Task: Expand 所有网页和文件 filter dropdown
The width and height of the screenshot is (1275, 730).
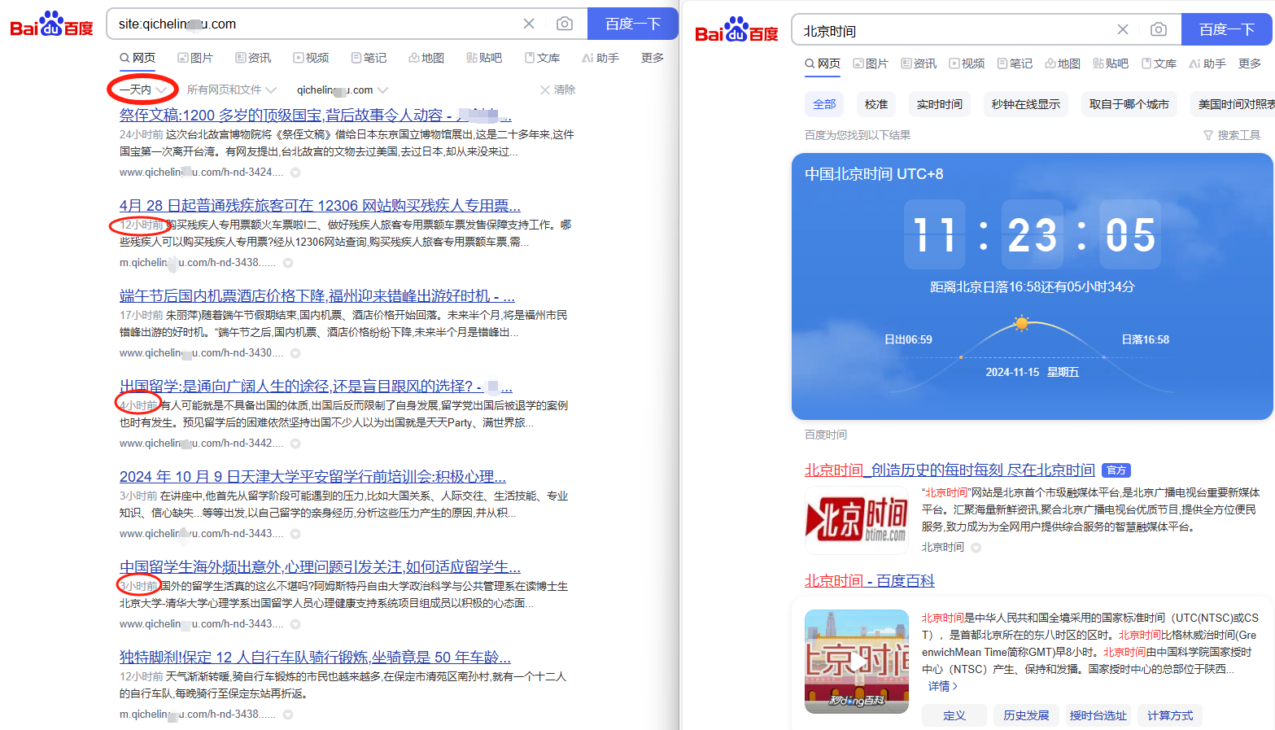Action: tap(232, 90)
